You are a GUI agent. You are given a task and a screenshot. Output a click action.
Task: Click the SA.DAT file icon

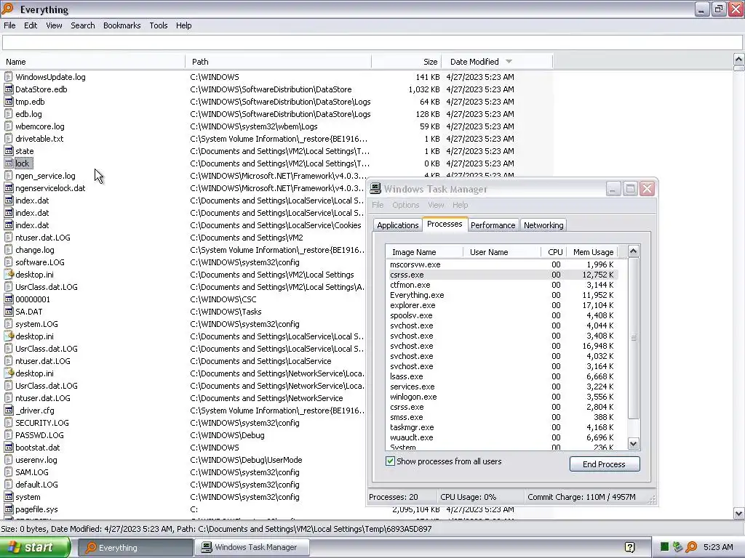pos(8,311)
